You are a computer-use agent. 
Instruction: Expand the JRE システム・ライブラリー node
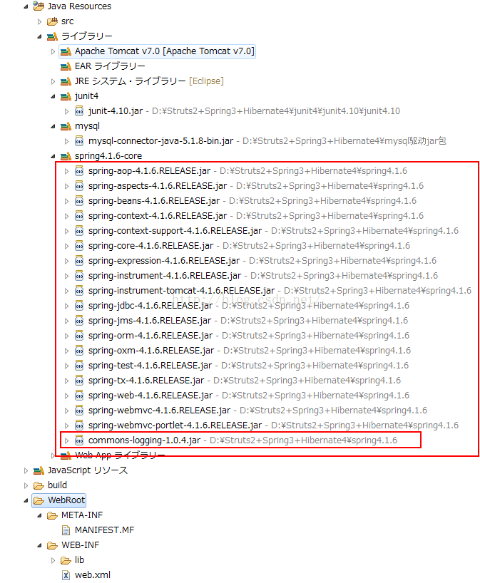[53, 81]
